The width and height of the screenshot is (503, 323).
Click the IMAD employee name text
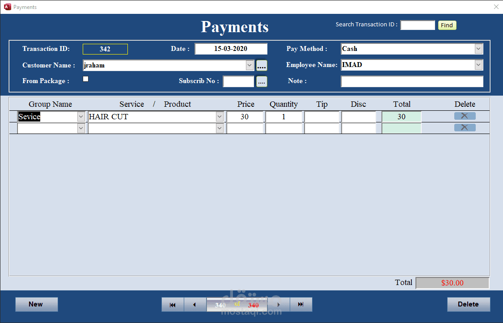pos(352,65)
